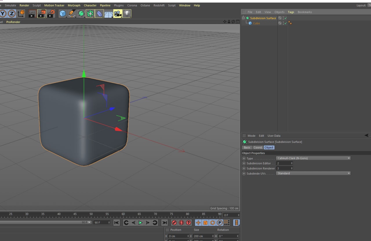The width and height of the screenshot is (371, 241).
Task: Click Type parameter animation dot
Action: [244, 159]
